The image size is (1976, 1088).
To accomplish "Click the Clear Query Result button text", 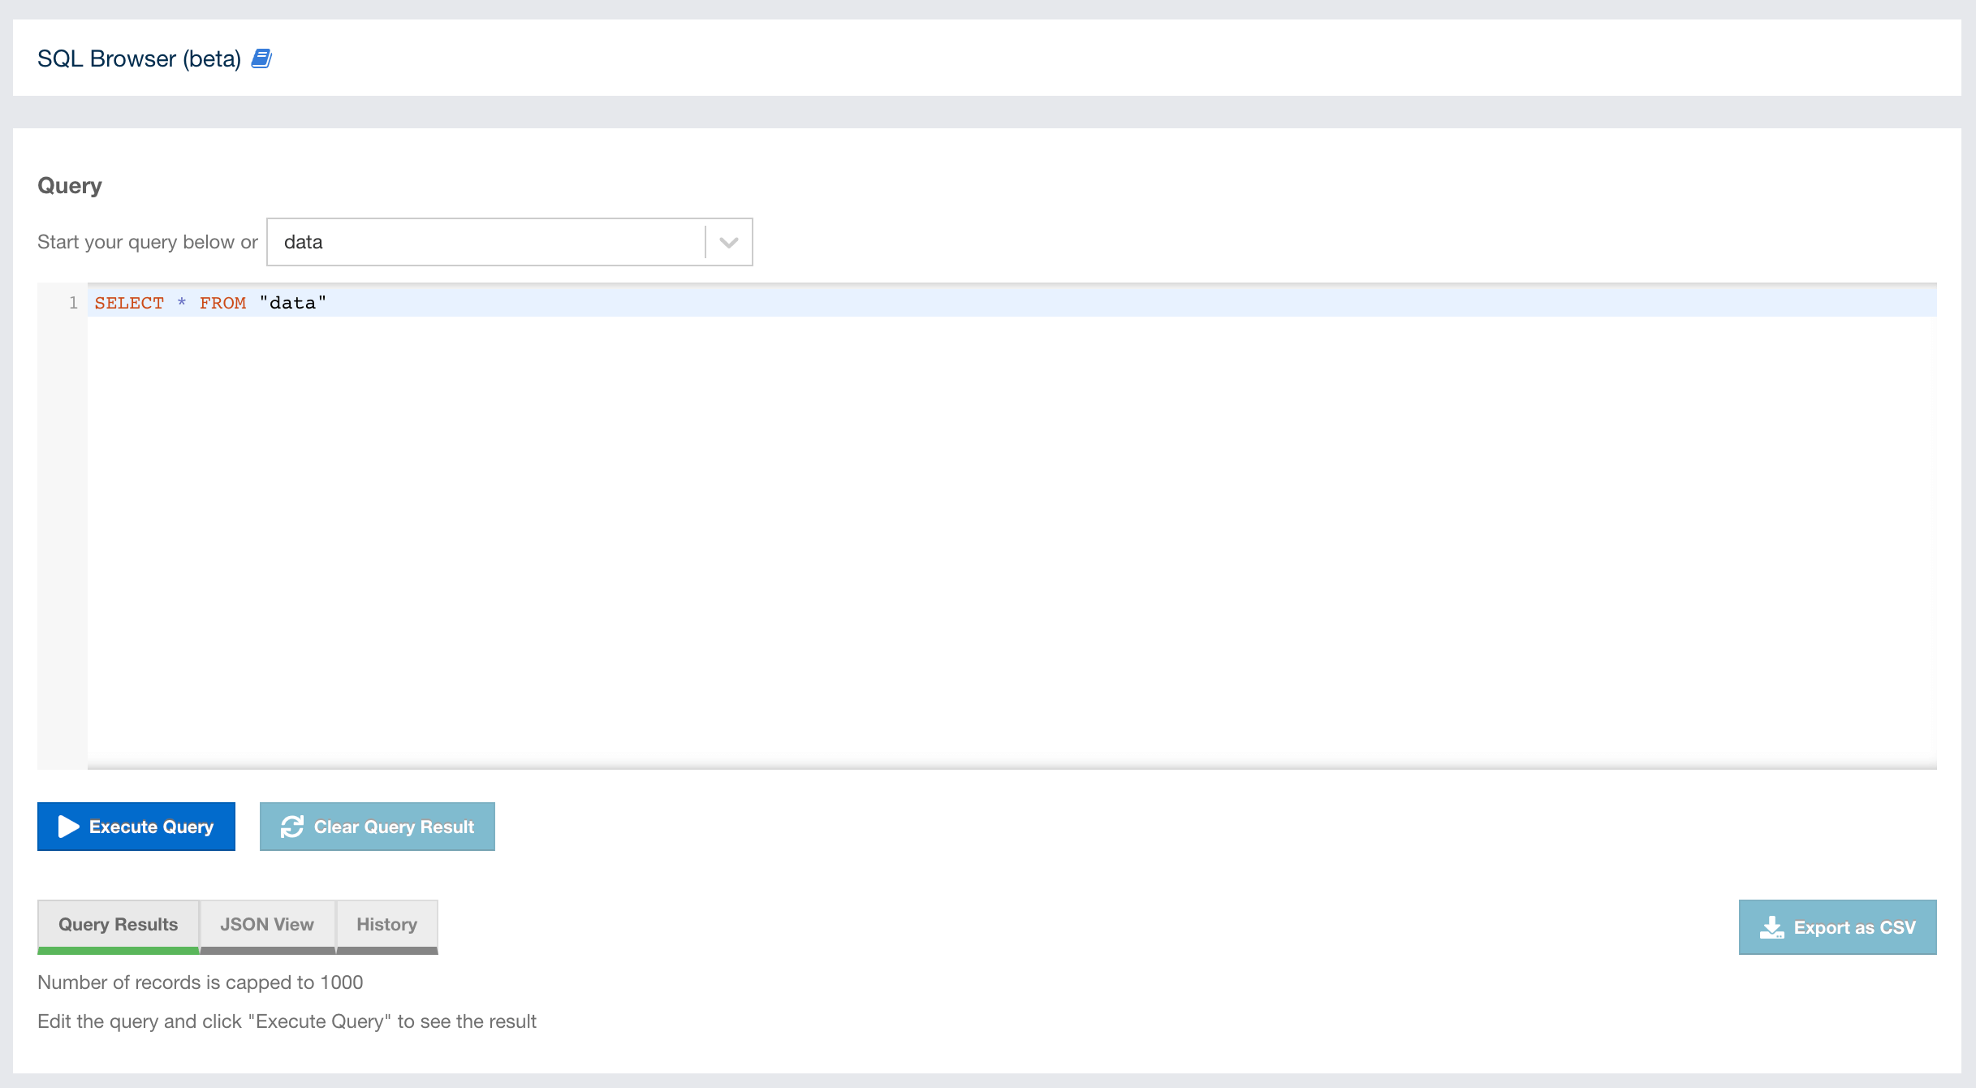I will coord(394,827).
